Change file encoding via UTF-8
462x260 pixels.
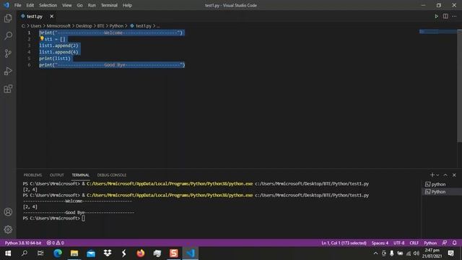399,243
